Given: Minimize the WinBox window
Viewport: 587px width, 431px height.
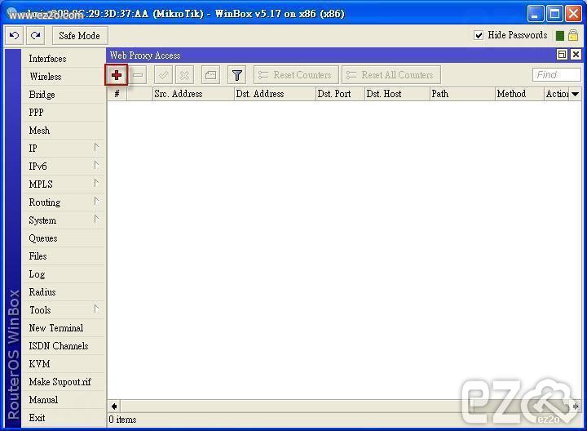Looking at the screenshot, I should [536, 14].
